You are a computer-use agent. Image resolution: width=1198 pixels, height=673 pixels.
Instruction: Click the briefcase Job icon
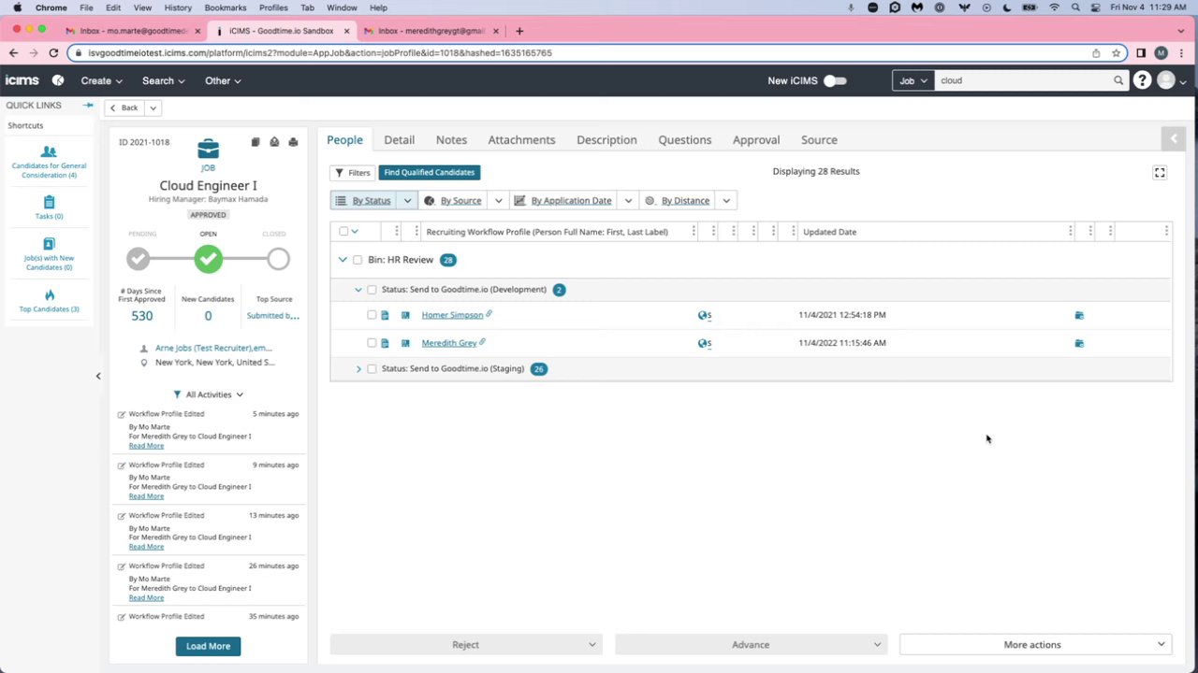[208, 150]
